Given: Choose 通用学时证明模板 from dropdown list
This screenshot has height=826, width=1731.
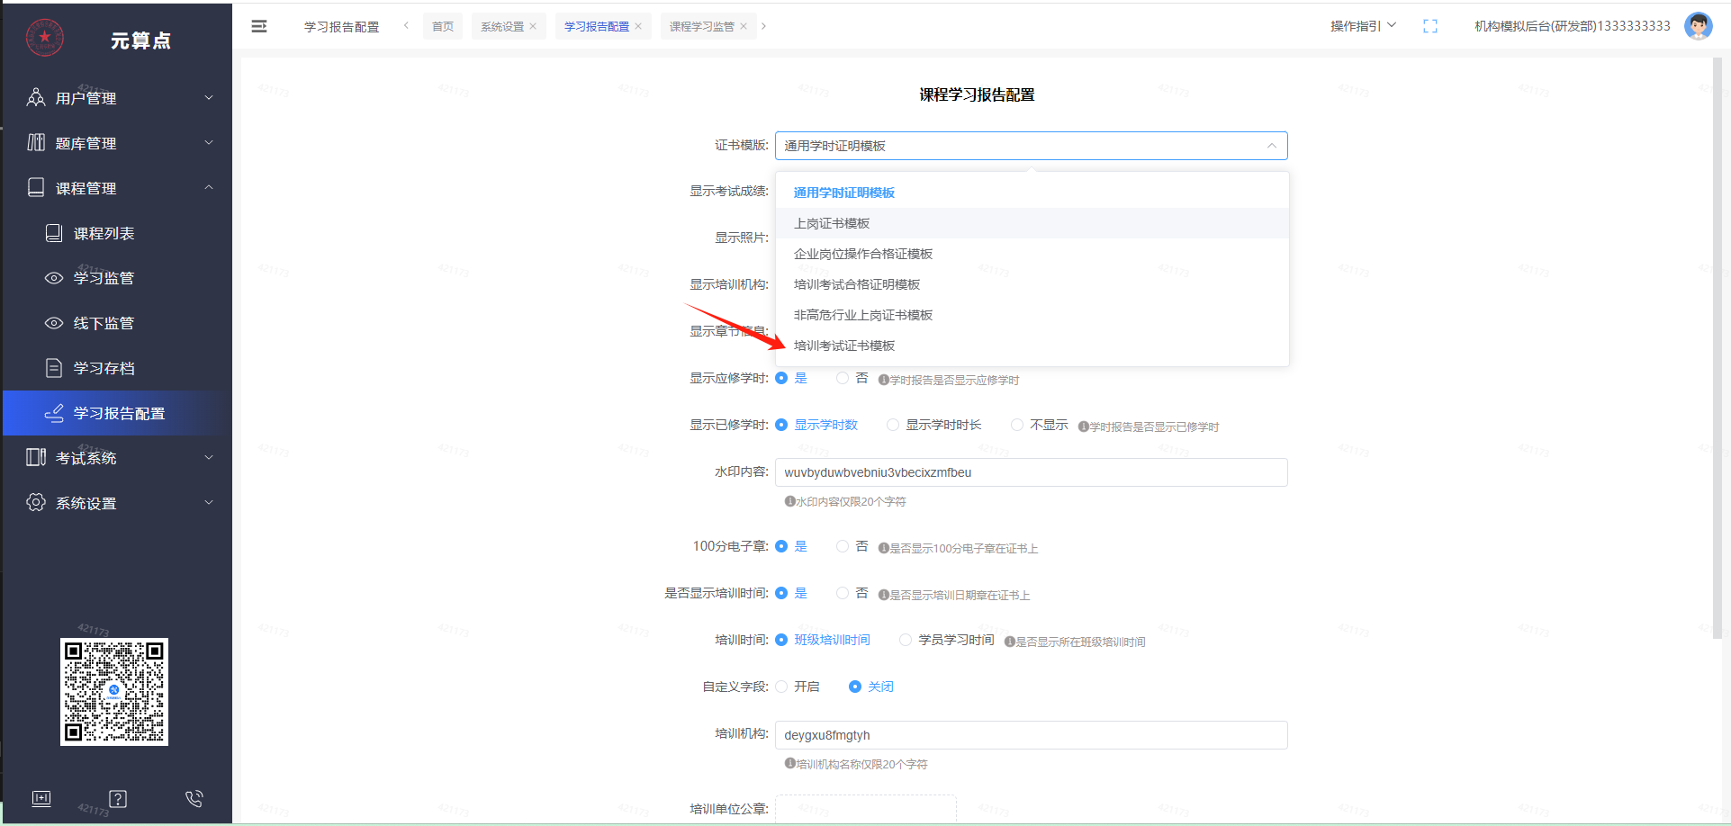Looking at the screenshot, I should [x=1032, y=193].
